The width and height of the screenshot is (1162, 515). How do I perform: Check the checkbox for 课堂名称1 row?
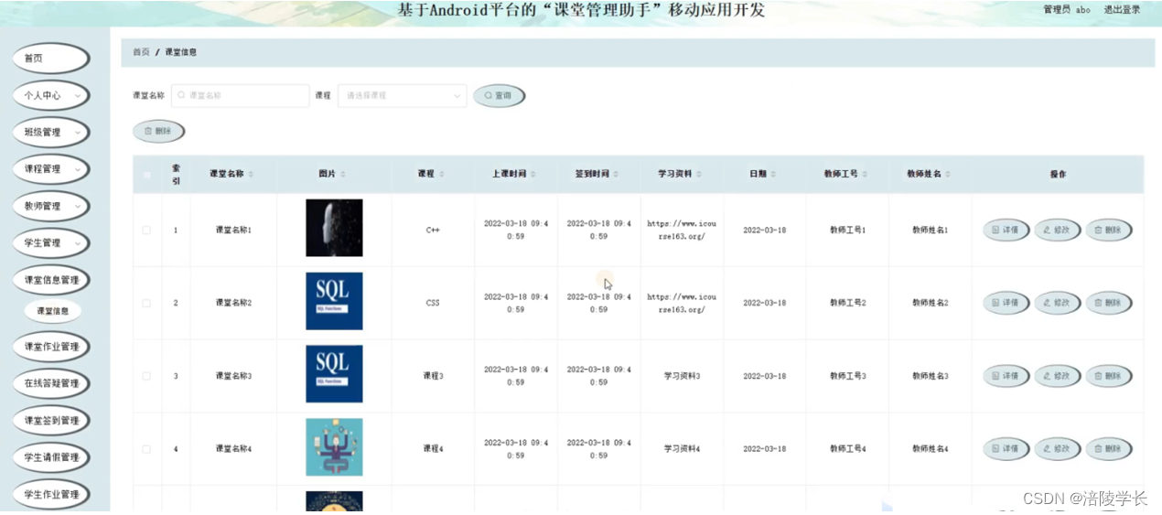click(x=146, y=230)
